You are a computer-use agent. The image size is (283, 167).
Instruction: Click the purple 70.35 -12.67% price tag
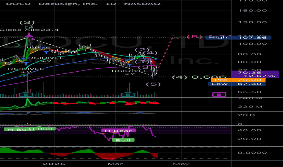pos(255,74)
